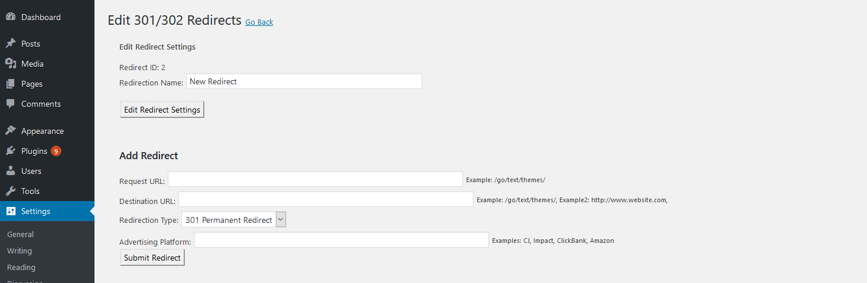The width and height of the screenshot is (867, 283).
Task: Click the Comments speech bubble icon
Action: pyautogui.click(x=11, y=104)
